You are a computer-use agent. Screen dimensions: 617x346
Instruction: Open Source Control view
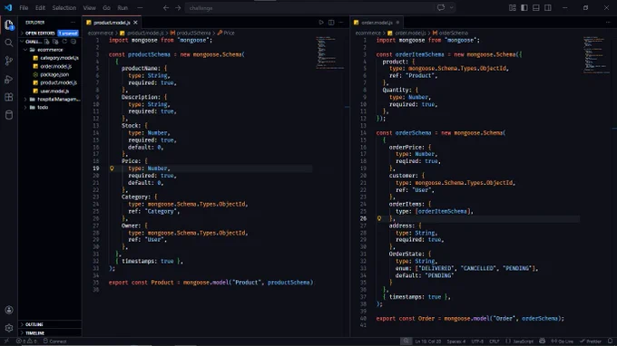[9, 61]
